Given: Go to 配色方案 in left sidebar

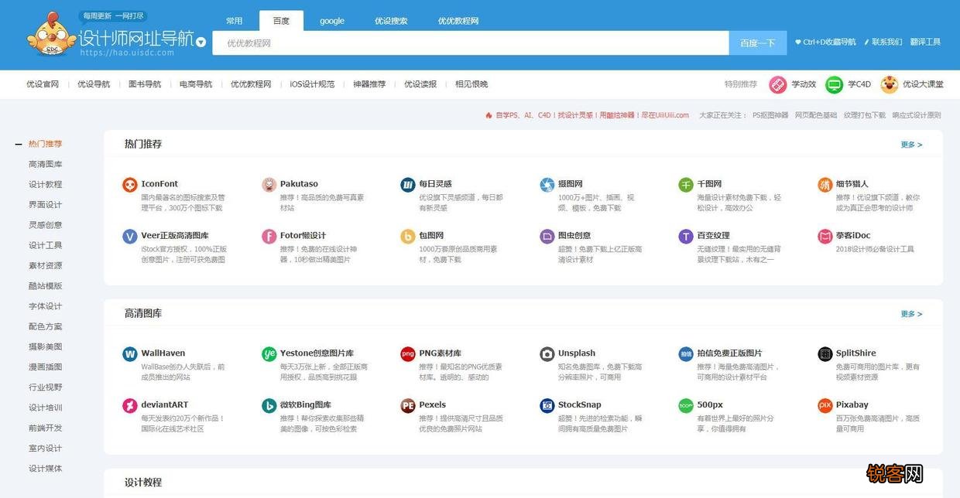Looking at the screenshot, I should 46,326.
